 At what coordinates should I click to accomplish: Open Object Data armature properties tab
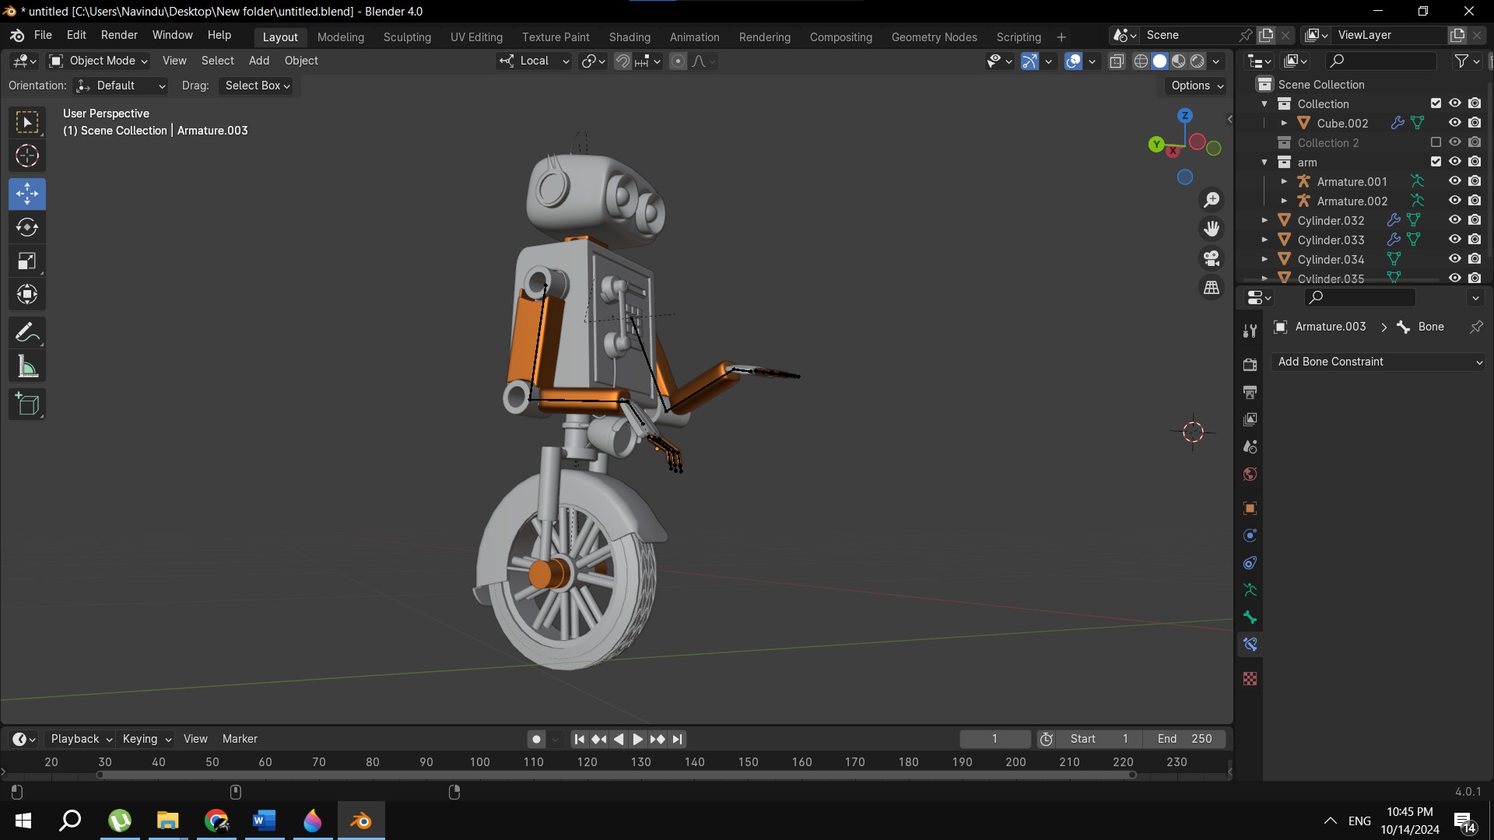[x=1250, y=590]
